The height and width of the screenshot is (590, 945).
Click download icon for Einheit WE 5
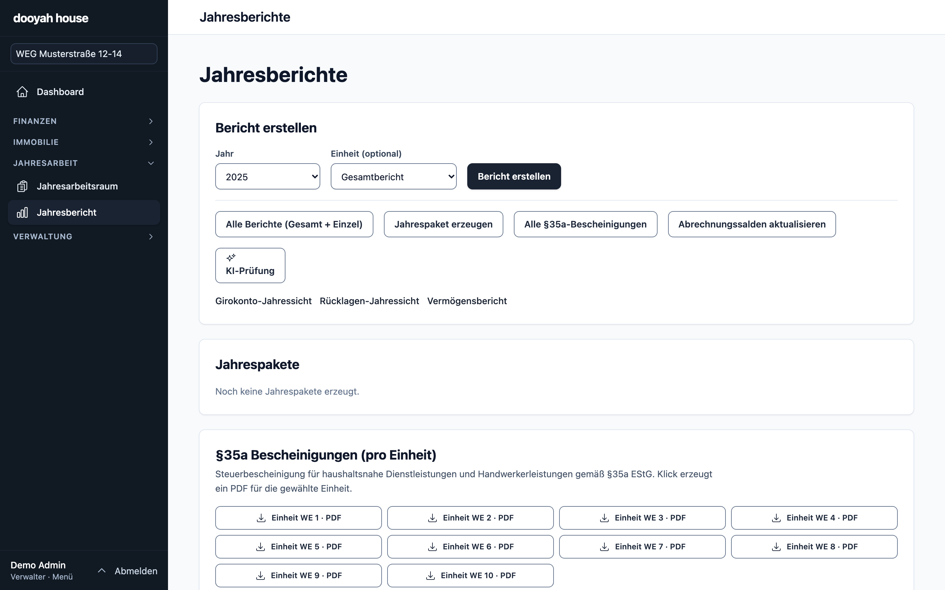(x=261, y=547)
